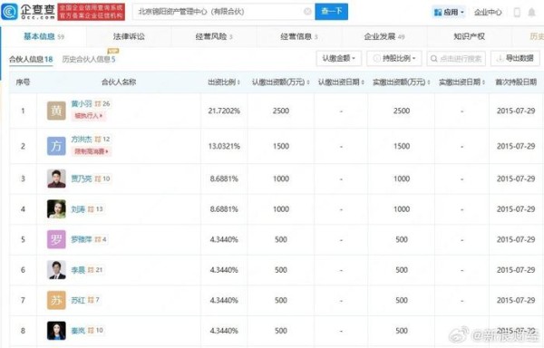The height and width of the screenshot is (348, 544).
Task: Click the blue 查一下 search button
Action: tap(331, 12)
